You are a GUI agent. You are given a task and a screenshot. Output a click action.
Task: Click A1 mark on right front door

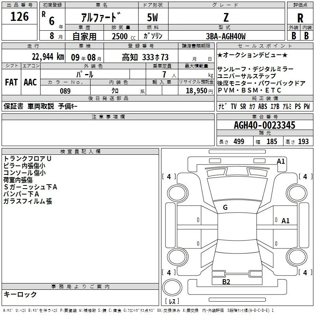click(285, 221)
